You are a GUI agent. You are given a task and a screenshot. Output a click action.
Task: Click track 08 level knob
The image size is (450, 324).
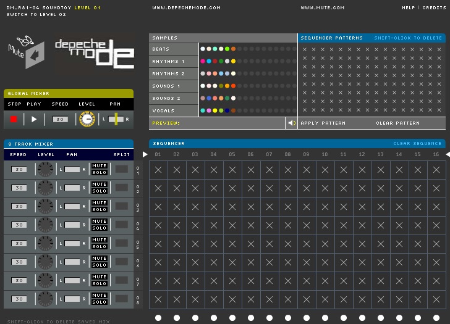coord(45,299)
